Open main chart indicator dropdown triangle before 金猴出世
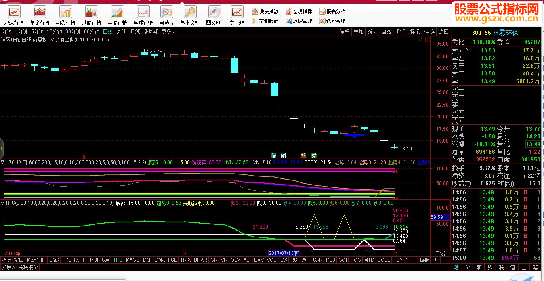The image size is (544, 281). 52,40
